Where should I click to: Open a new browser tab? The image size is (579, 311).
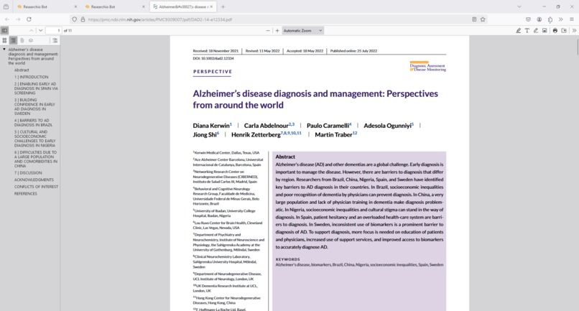click(x=223, y=6)
